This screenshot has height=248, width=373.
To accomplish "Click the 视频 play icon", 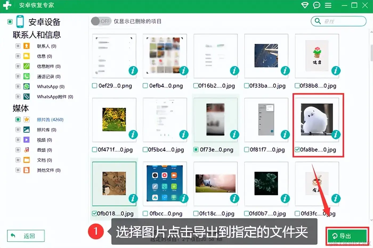I will click(26, 140).
